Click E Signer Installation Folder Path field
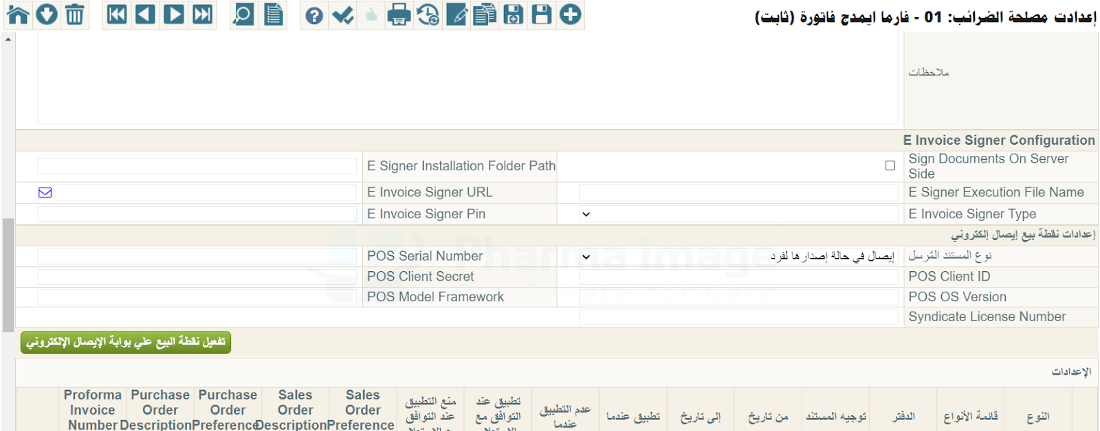Screen dimensions: 1100x431 coord(197,166)
